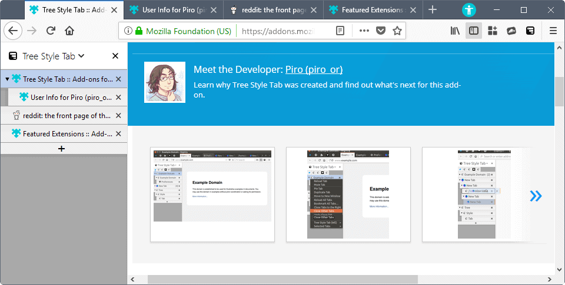
Task: Switch to Featured Extensions top tab
Action: pos(373,10)
